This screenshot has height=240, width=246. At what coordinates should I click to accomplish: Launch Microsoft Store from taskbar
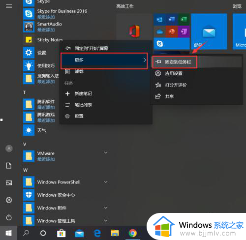point(61,233)
